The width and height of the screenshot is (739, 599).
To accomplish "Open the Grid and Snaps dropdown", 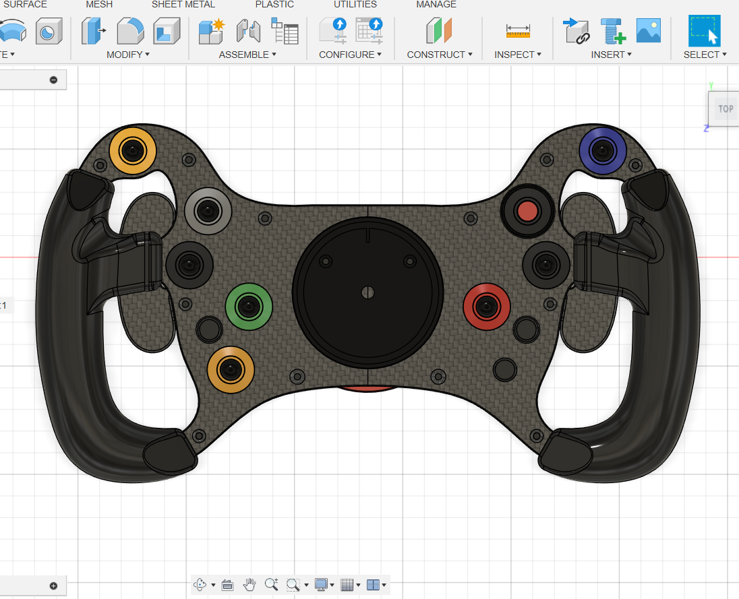I will tap(350, 585).
